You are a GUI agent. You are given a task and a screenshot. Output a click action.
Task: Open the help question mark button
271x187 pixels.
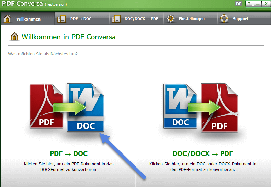click(x=249, y=4)
